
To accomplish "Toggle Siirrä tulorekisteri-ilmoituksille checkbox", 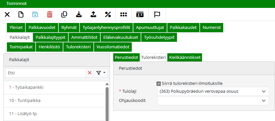I will [x=158, y=84].
